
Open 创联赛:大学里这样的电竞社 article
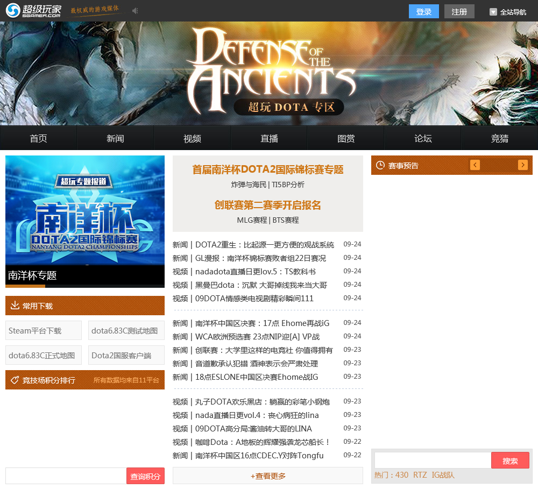264,350
